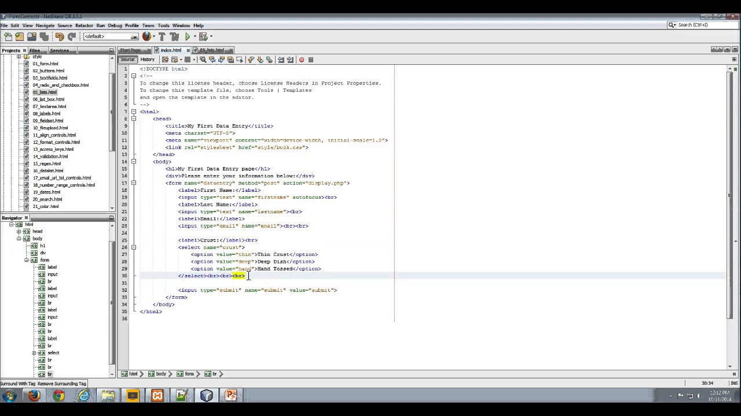
Task: Click the Undo arrow icon
Action: [x=60, y=36]
